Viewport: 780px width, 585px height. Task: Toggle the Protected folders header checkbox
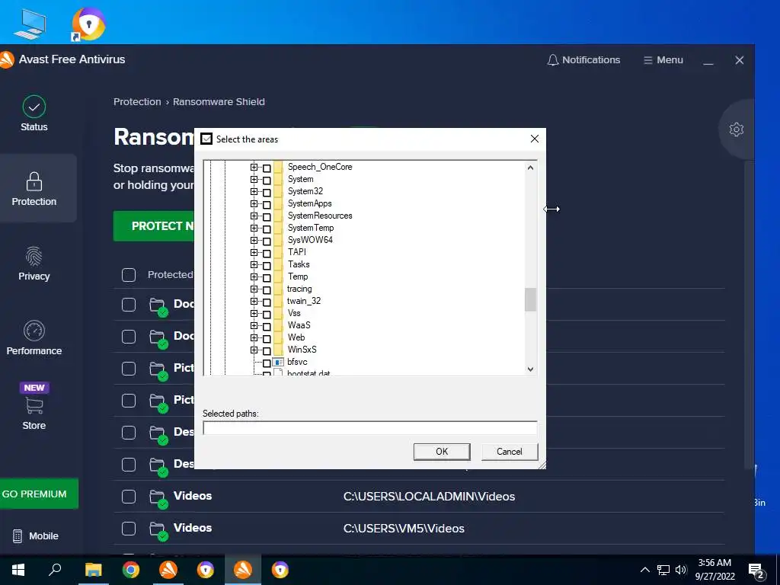129,274
